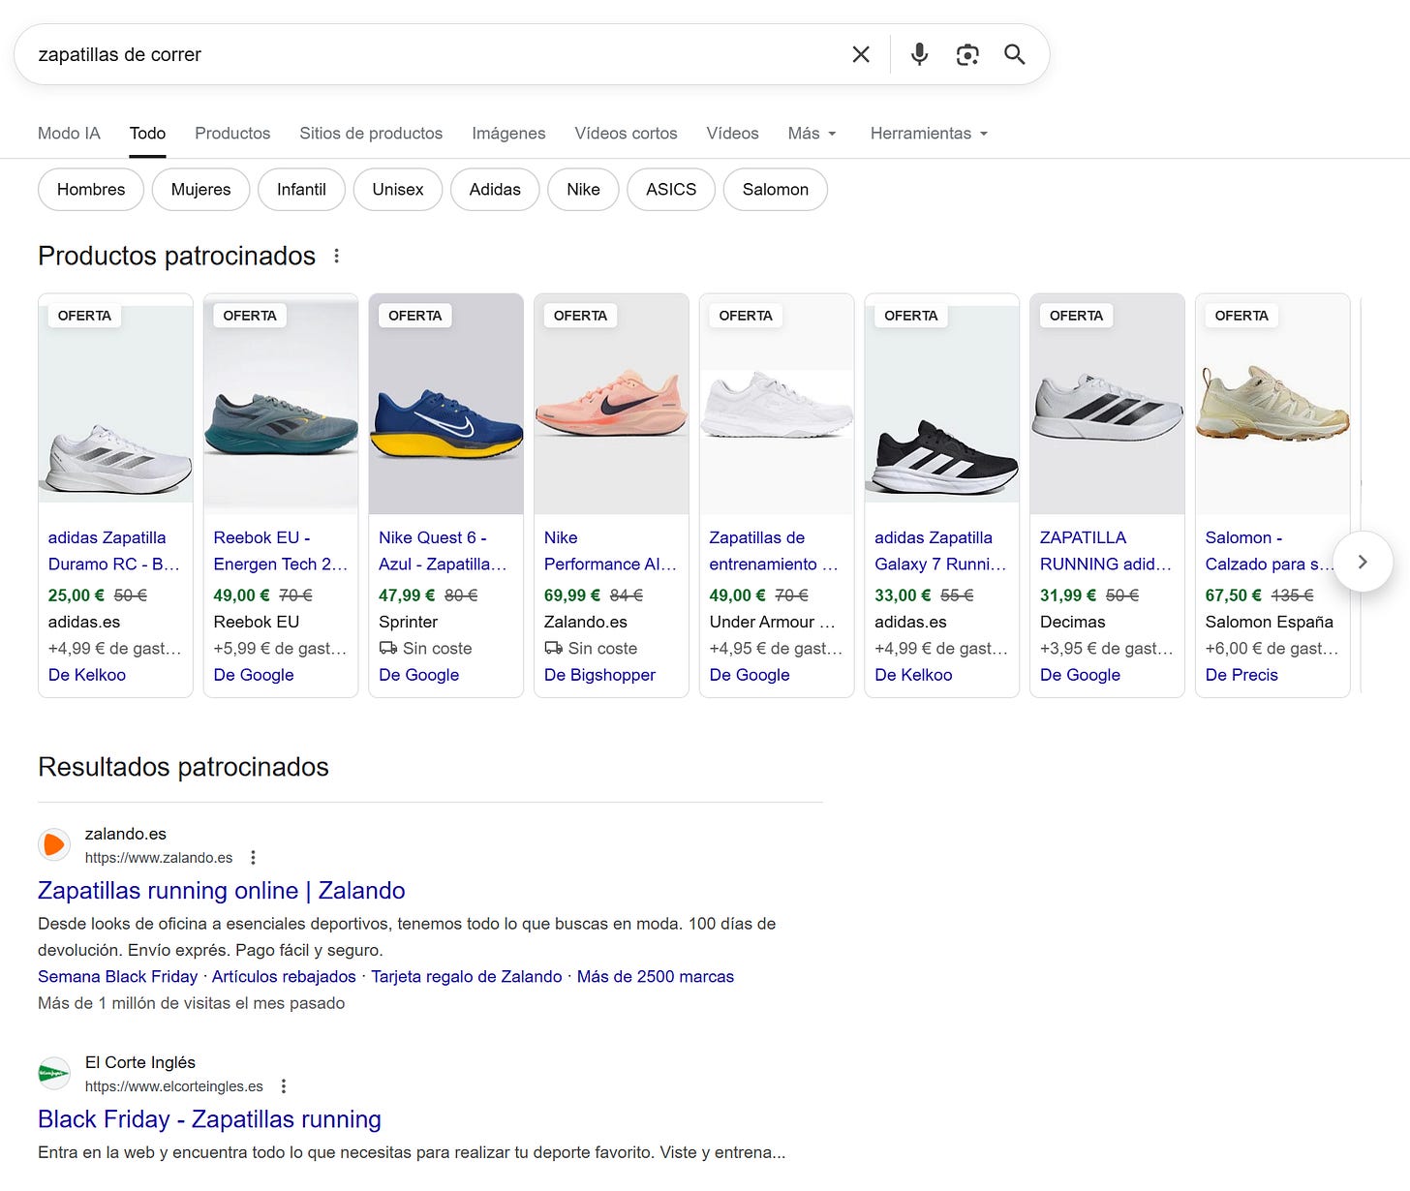Show next sponsored products with arrow
The image size is (1410, 1191).
pos(1363,562)
